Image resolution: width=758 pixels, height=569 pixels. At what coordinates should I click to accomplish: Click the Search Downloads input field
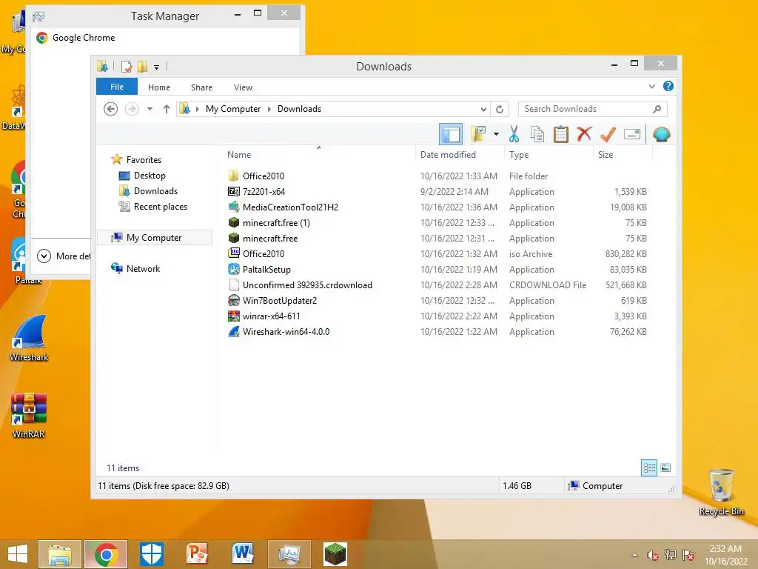(x=593, y=109)
